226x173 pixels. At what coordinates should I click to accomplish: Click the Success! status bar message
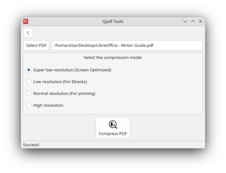[31, 145]
